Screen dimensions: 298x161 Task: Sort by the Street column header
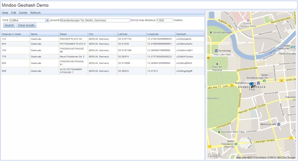click(73, 34)
